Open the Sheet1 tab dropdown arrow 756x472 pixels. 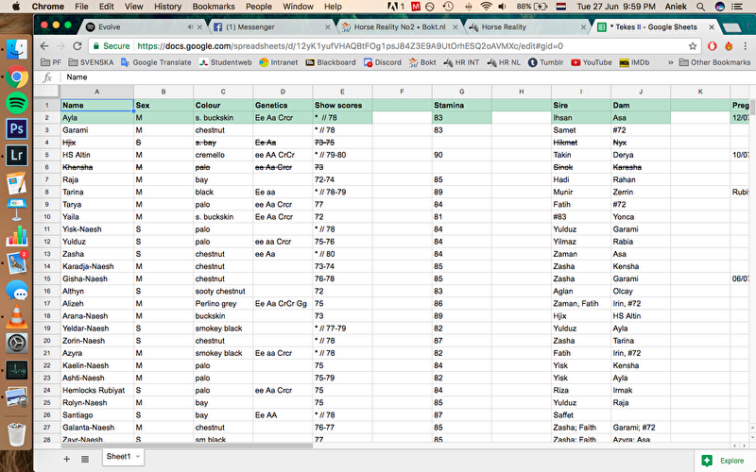[x=138, y=457]
